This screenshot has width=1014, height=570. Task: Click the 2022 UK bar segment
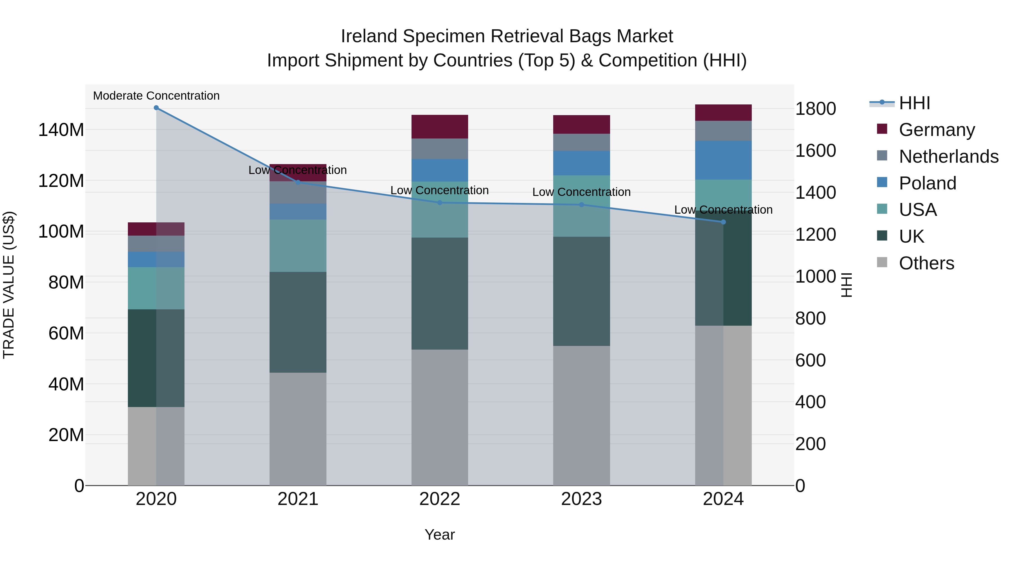440,294
